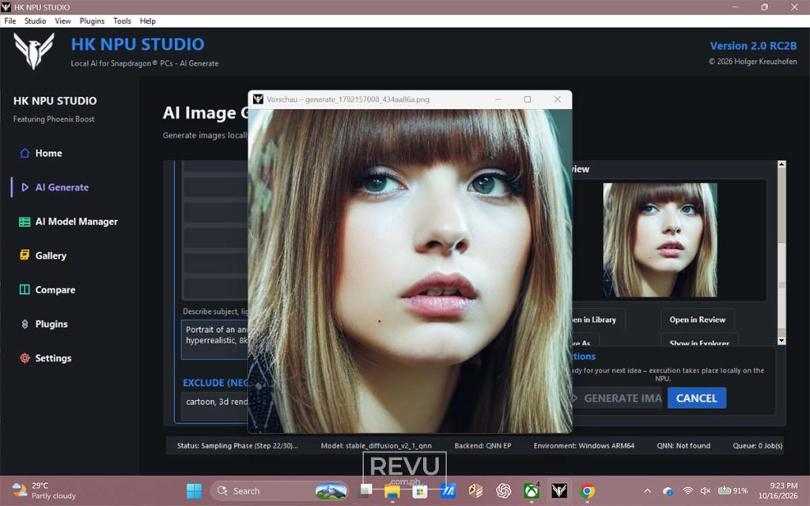The width and height of the screenshot is (810, 506).
Task: Minimize the Vorschau preview window
Action: [x=498, y=99]
